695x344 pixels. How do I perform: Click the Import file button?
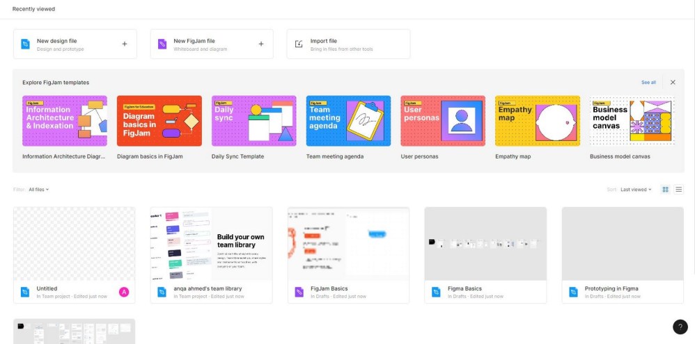348,44
